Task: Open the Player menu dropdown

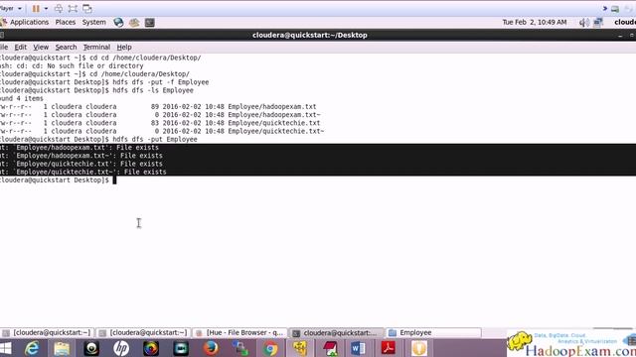Action: pyautogui.click(x=10, y=9)
